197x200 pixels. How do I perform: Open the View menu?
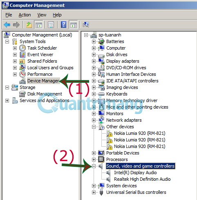pyautogui.click(x=42, y=15)
